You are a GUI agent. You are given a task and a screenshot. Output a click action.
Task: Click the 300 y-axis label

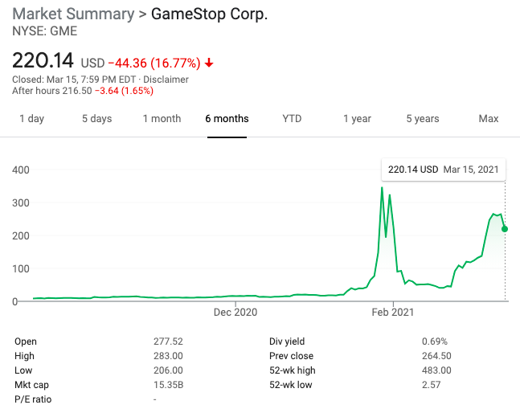click(21, 202)
